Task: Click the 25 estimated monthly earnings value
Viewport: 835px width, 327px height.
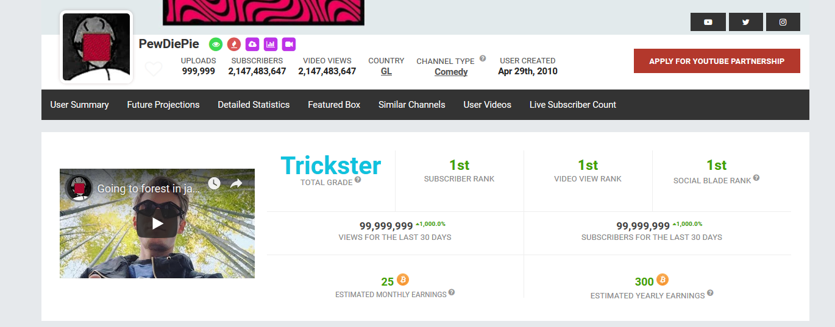Action: (x=388, y=281)
